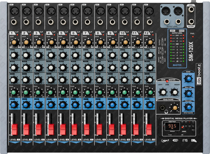Viewport: 210px width, 154px height.
Task: Click the DELAY TIME knob
Action: point(188,93)
